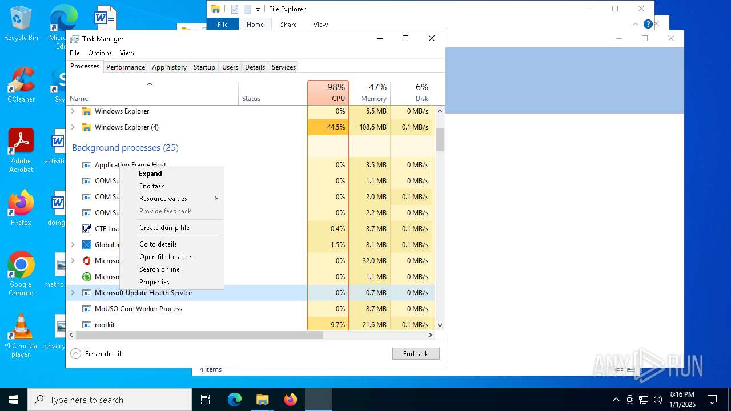Switch to the Users tab
This screenshot has height=411, width=731.
pos(230,67)
